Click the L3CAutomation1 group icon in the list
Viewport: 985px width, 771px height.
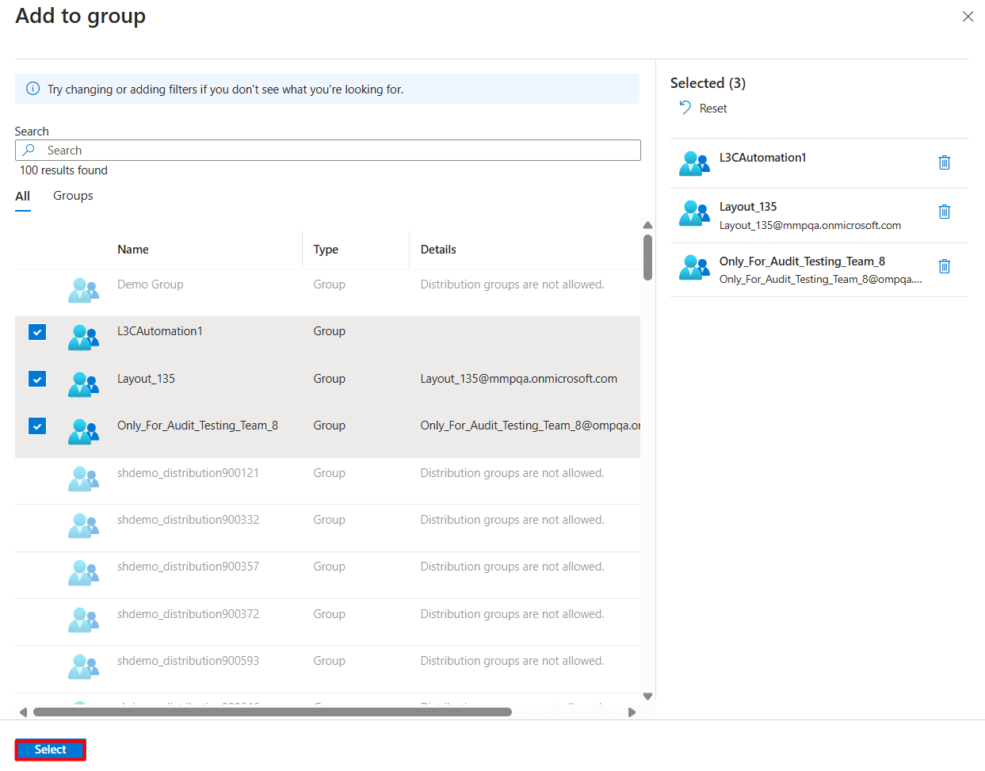coord(84,337)
